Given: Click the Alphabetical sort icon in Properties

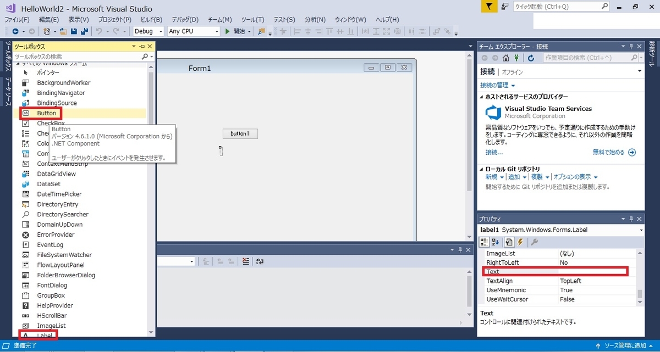Looking at the screenshot, I should (496, 242).
